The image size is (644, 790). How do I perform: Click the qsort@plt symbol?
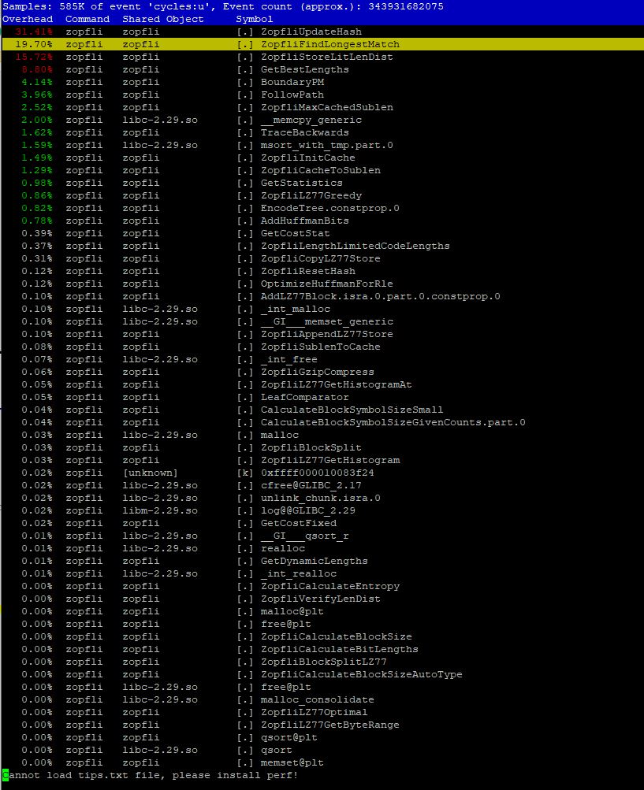click(x=288, y=737)
